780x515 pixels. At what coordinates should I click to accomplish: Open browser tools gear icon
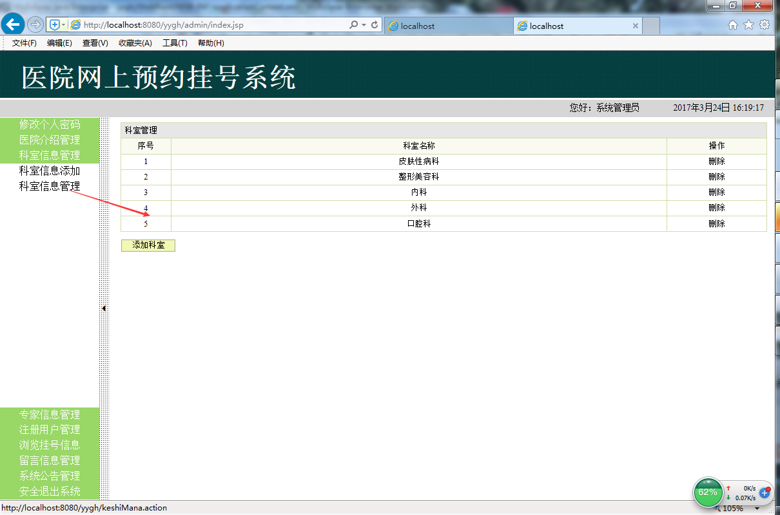point(765,24)
